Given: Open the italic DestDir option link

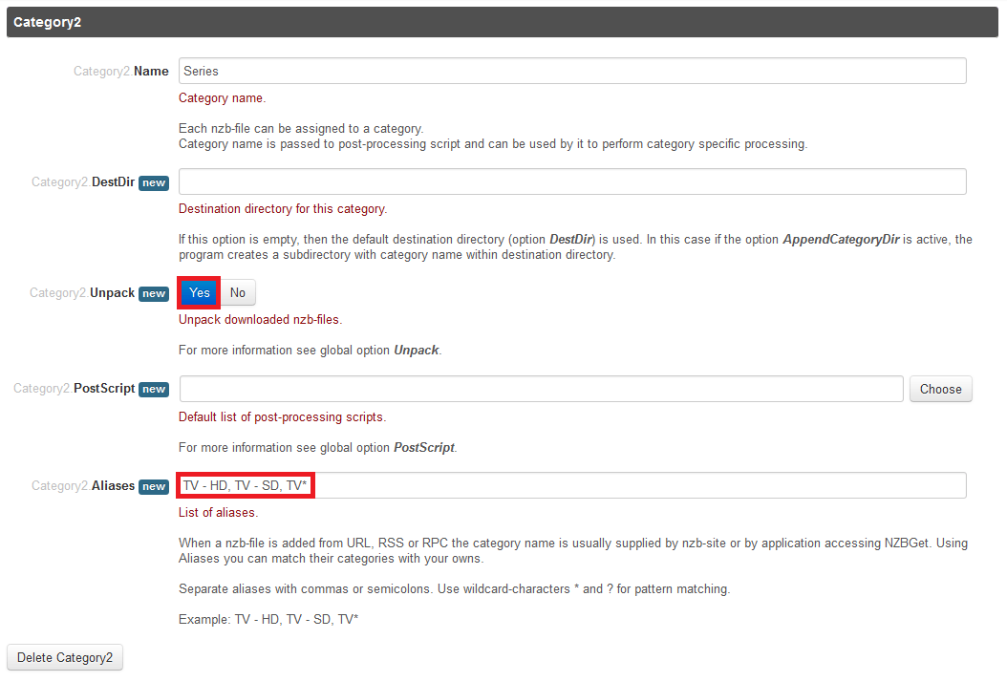Looking at the screenshot, I should [x=571, y=239].
